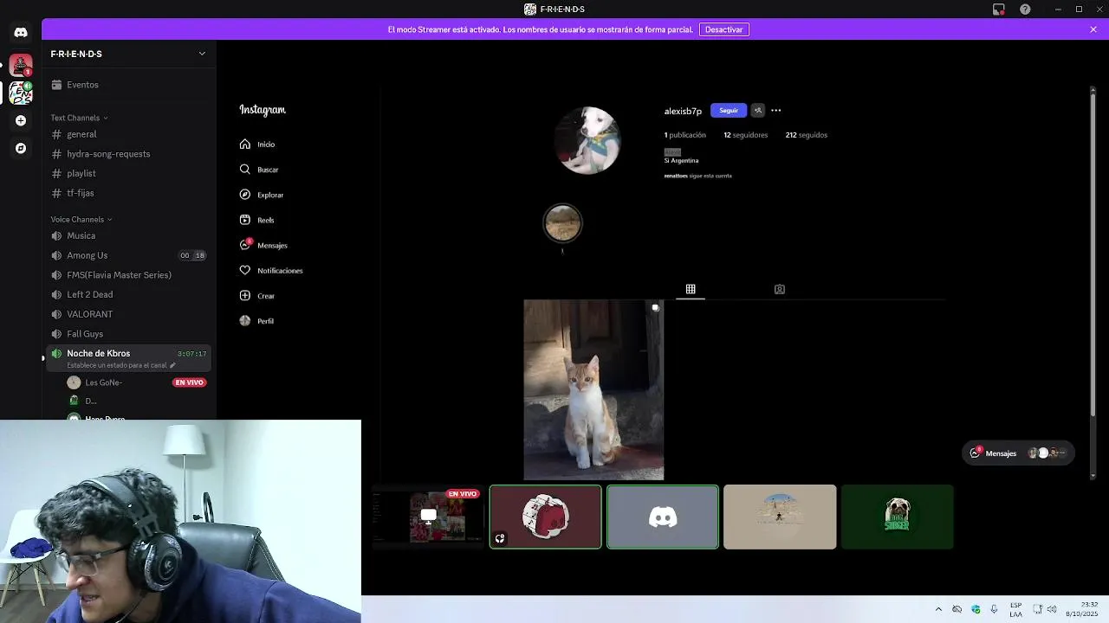
Task: Click the EN VIVO badge next to Les GoNe-
Action: click(189, 382)
